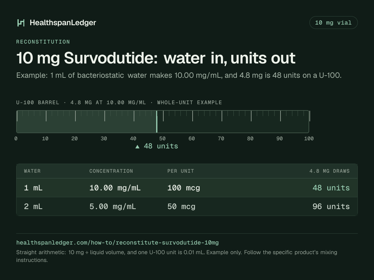Select the 5.00 mg/mL concentration cell
The width and height of the screenshot is (374, 280).
113,207
